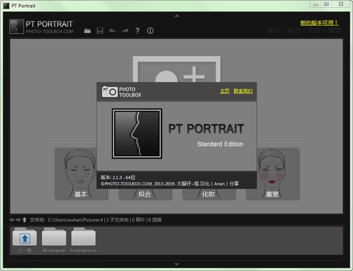Click the open folder icon in toolbar

coord(87,31)
